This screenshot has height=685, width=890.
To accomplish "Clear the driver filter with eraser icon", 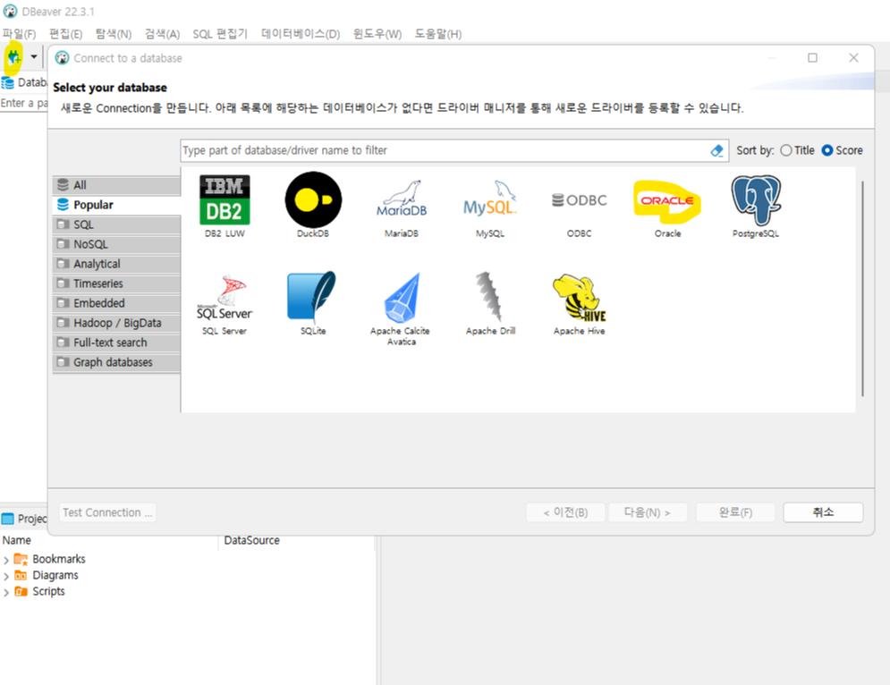I will pos(716,150).
